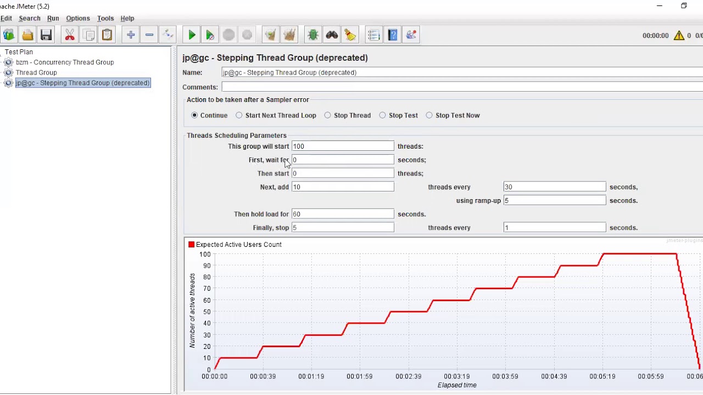Click the greyed Shutdown icon
This screenshot has width=703, height=395.
(x=247, y=35)
